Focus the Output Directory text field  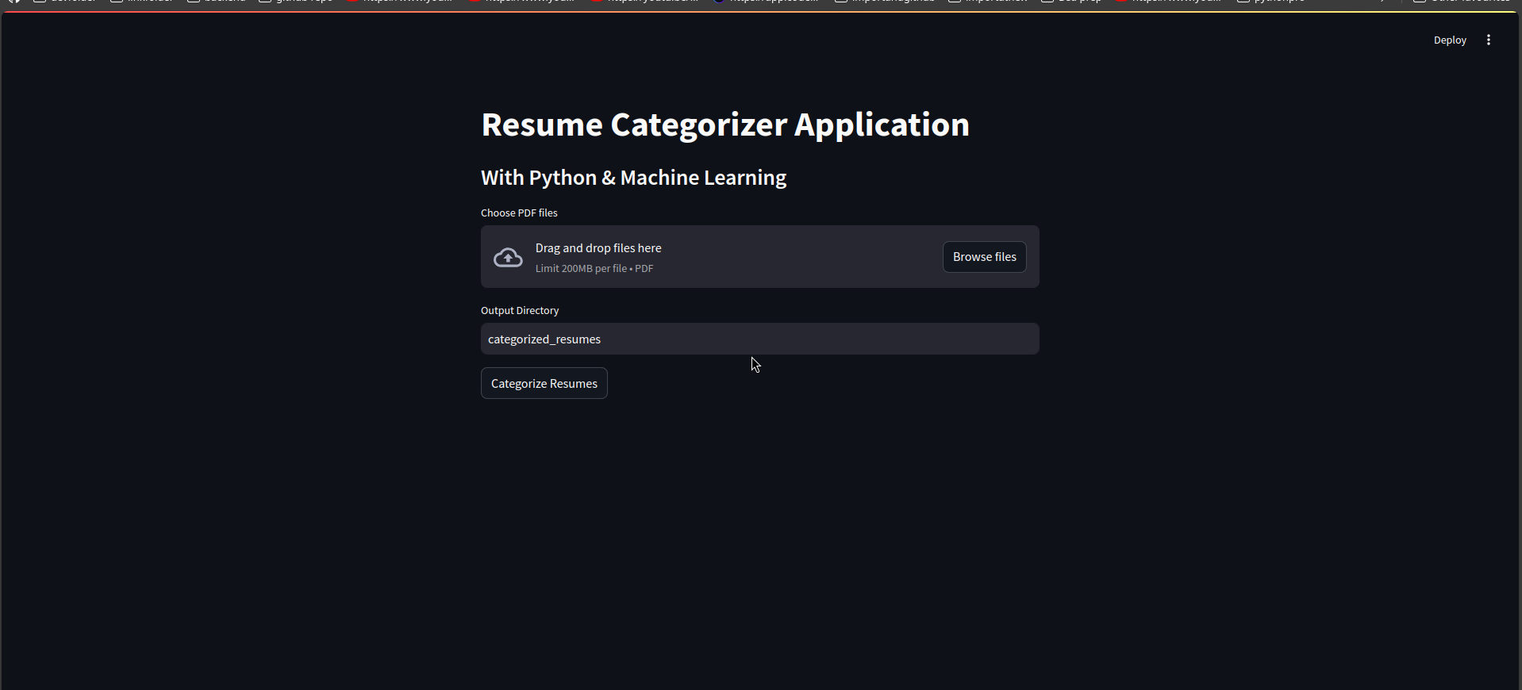(759, 339)
